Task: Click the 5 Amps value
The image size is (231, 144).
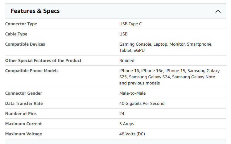Action: (x=127, y=124)
